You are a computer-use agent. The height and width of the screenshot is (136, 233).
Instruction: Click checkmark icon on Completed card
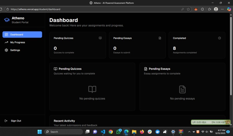[219, 38]
